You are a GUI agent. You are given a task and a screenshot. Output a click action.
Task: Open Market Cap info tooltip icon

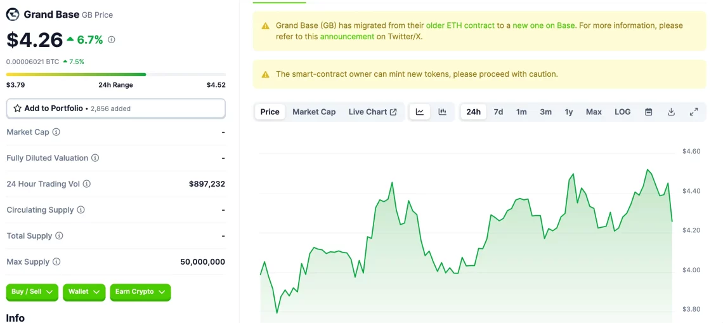(56, 132)
